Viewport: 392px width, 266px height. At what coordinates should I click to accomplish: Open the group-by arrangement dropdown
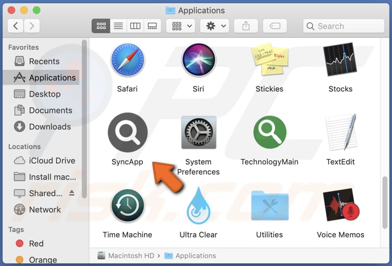tap(182, 26)
